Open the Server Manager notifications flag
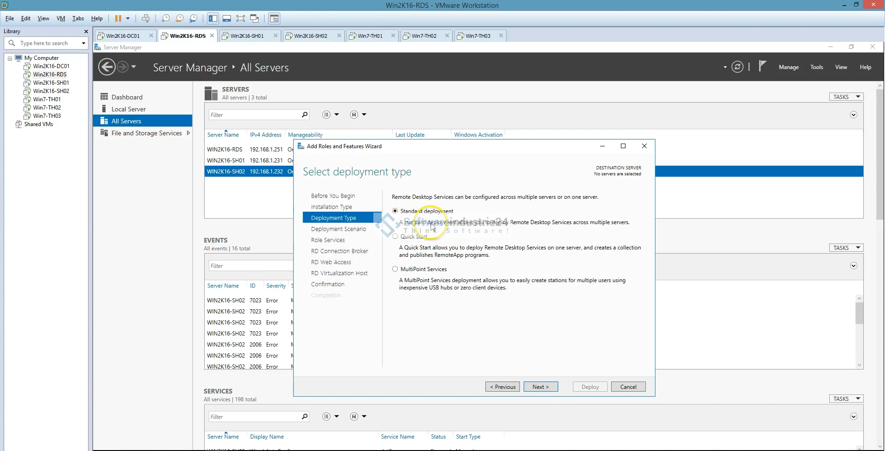This screenshot has height=451, width=885. [x=762, y=67]
